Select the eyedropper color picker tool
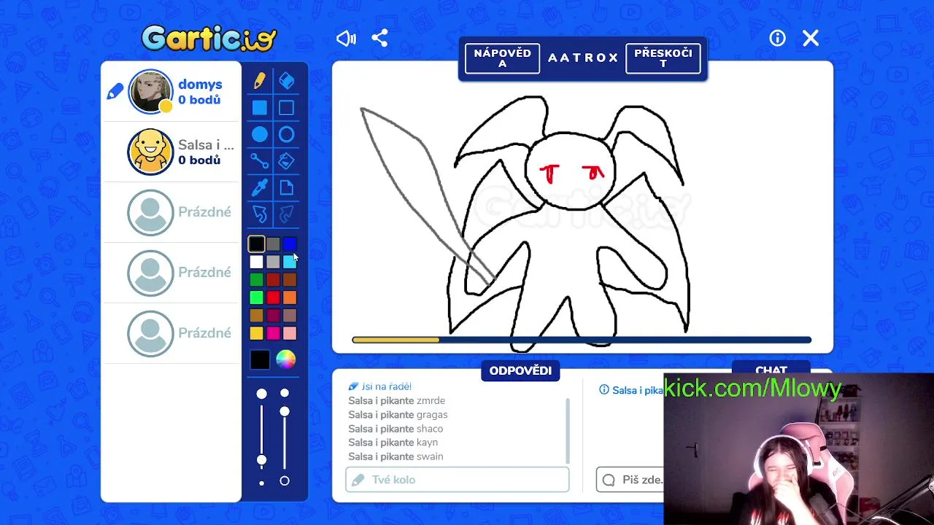Viewport: 934px width, 525px height. [x=260, y=187]
